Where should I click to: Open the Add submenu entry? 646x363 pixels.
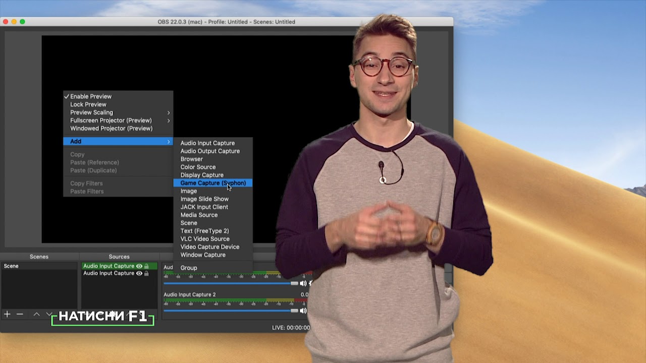pyautogui.click(x=118, y=142)
